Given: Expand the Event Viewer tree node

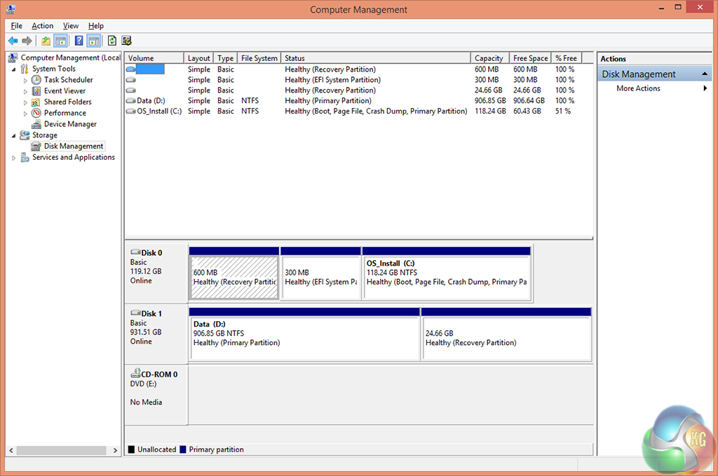Looking at the screenshot, I should point(26,91).
